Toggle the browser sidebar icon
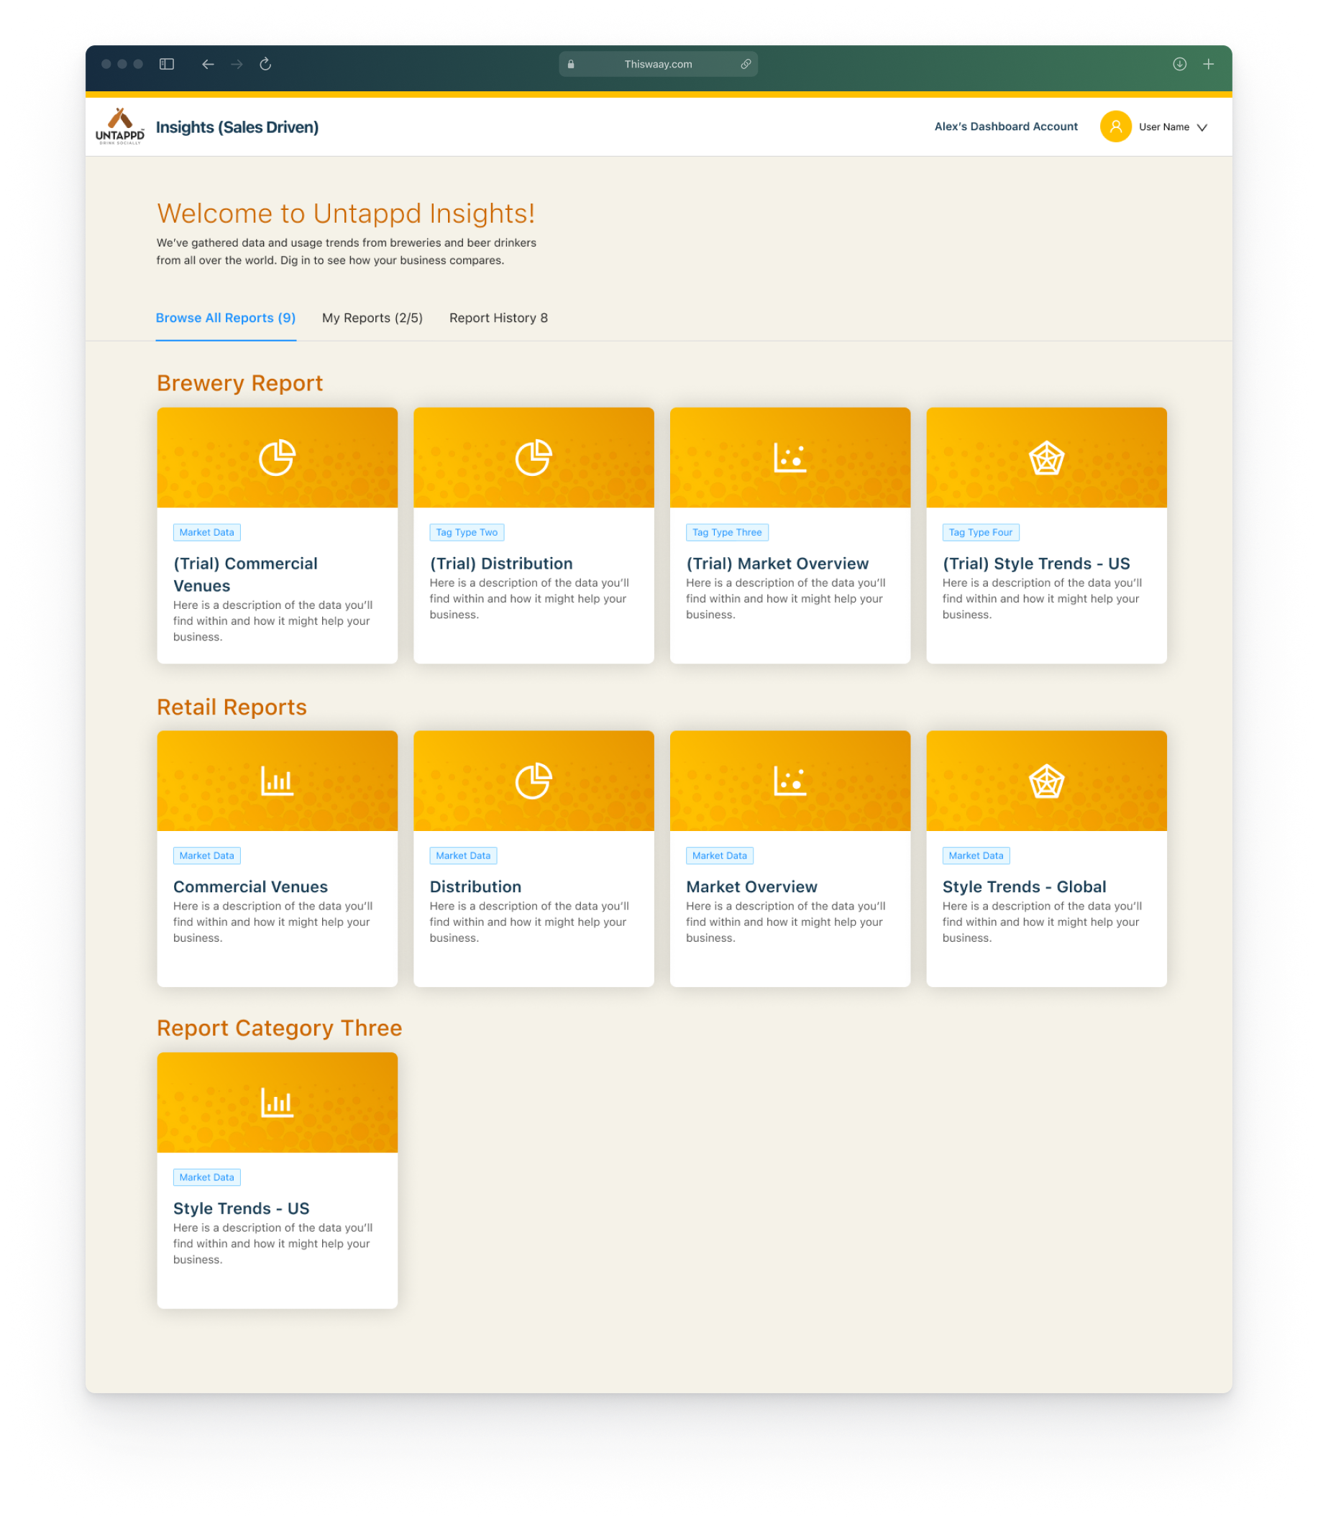1318x1519 pixels. click(167, 64)
